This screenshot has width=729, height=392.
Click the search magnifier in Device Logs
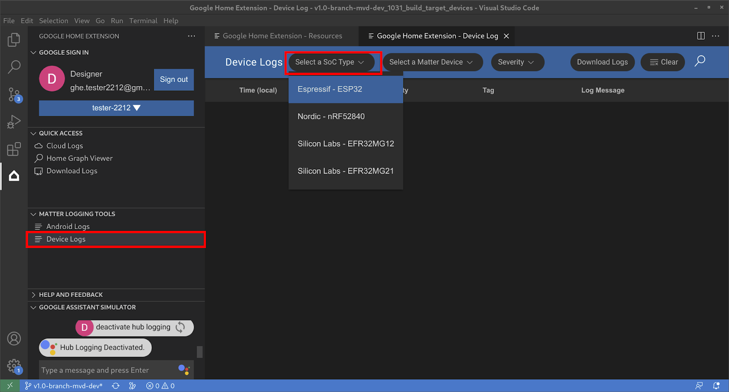coord(700,61)
